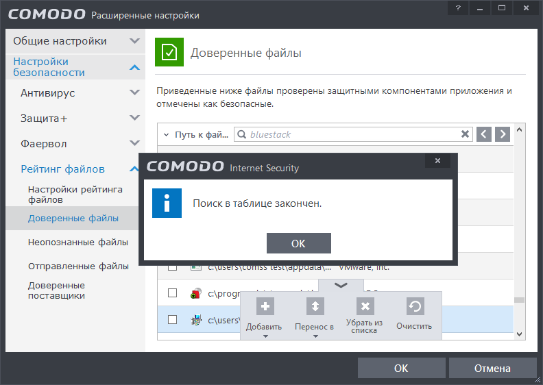Click the Фаервол menu label
Image resolution: width=543 pixels, height=385 pixels.
(x=44, y=144)
